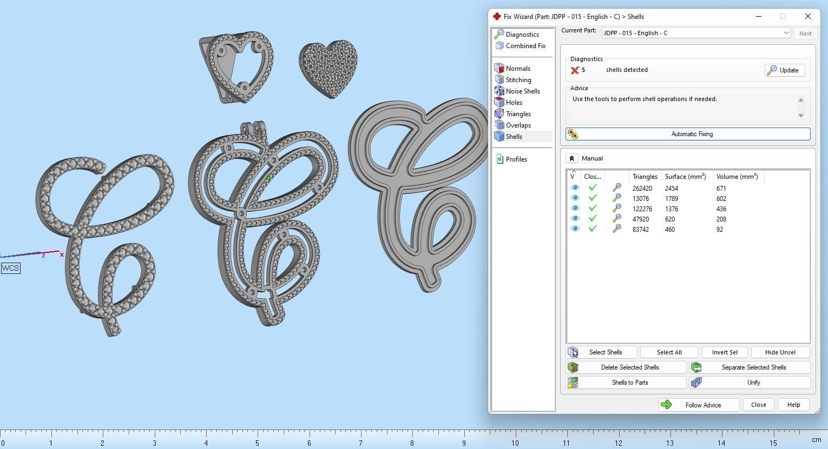Click the Holes cube icon
828x449 pixels.
499,102
